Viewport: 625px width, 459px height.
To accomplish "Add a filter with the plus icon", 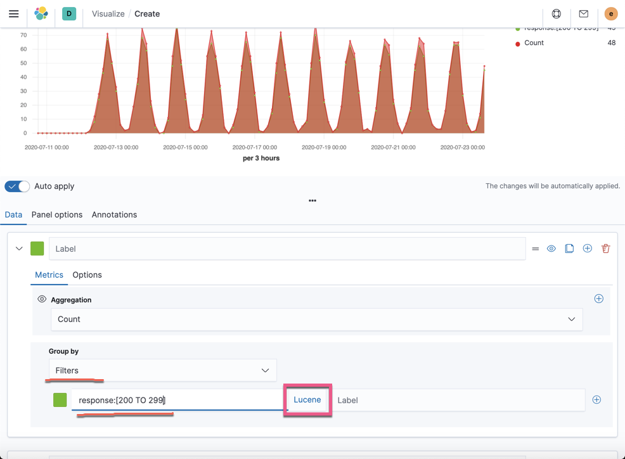I will [596, 400].
